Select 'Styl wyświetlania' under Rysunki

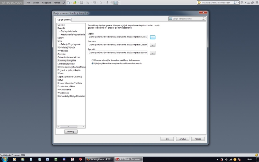coord(69,31)
